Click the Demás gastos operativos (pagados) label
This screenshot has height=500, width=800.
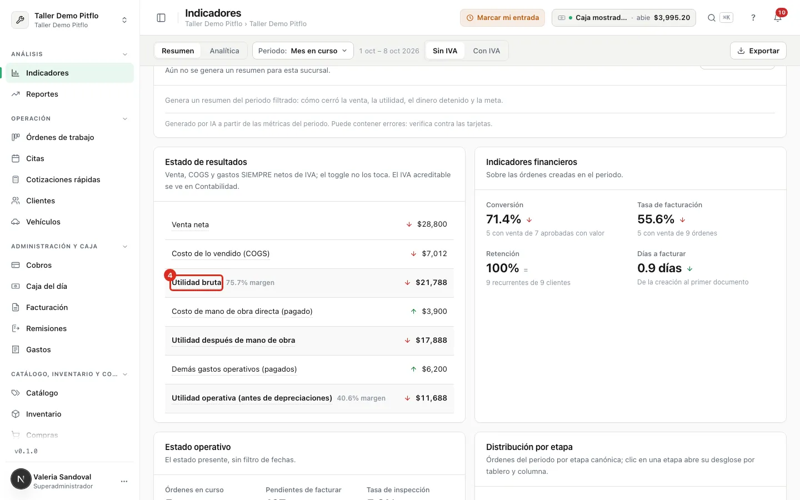click(234, 369)
